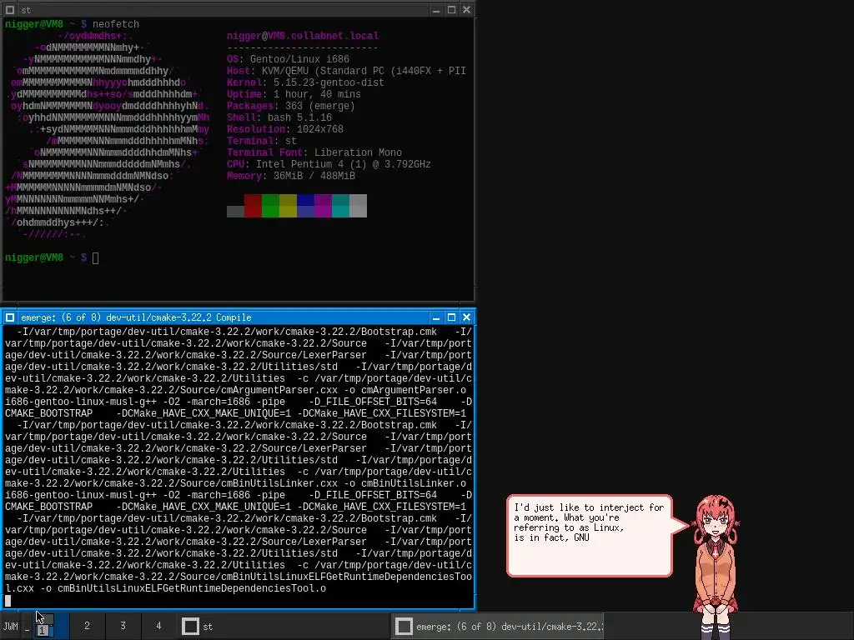Switch to virtual desktop 3 in pager
Screen dimensions: 854x640
pos(123,626)
